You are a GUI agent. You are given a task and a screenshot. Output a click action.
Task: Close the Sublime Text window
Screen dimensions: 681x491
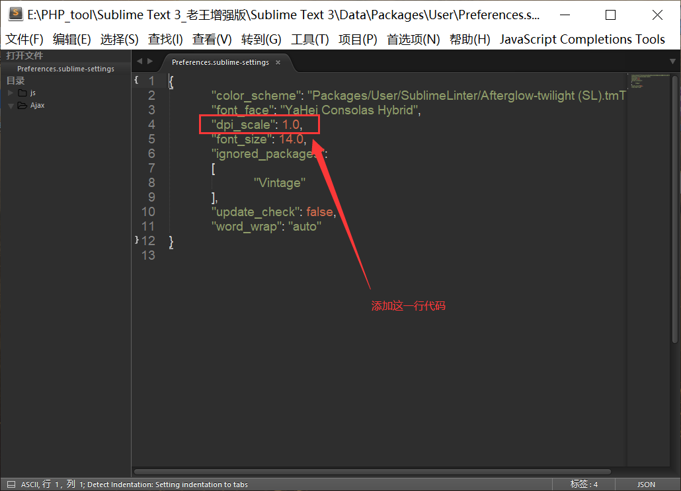[x=657, y=15]
